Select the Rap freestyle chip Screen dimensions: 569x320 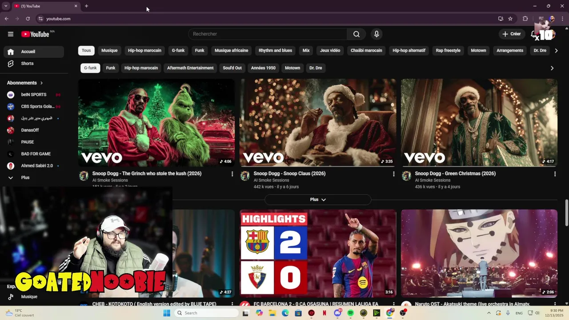(448, 51)
